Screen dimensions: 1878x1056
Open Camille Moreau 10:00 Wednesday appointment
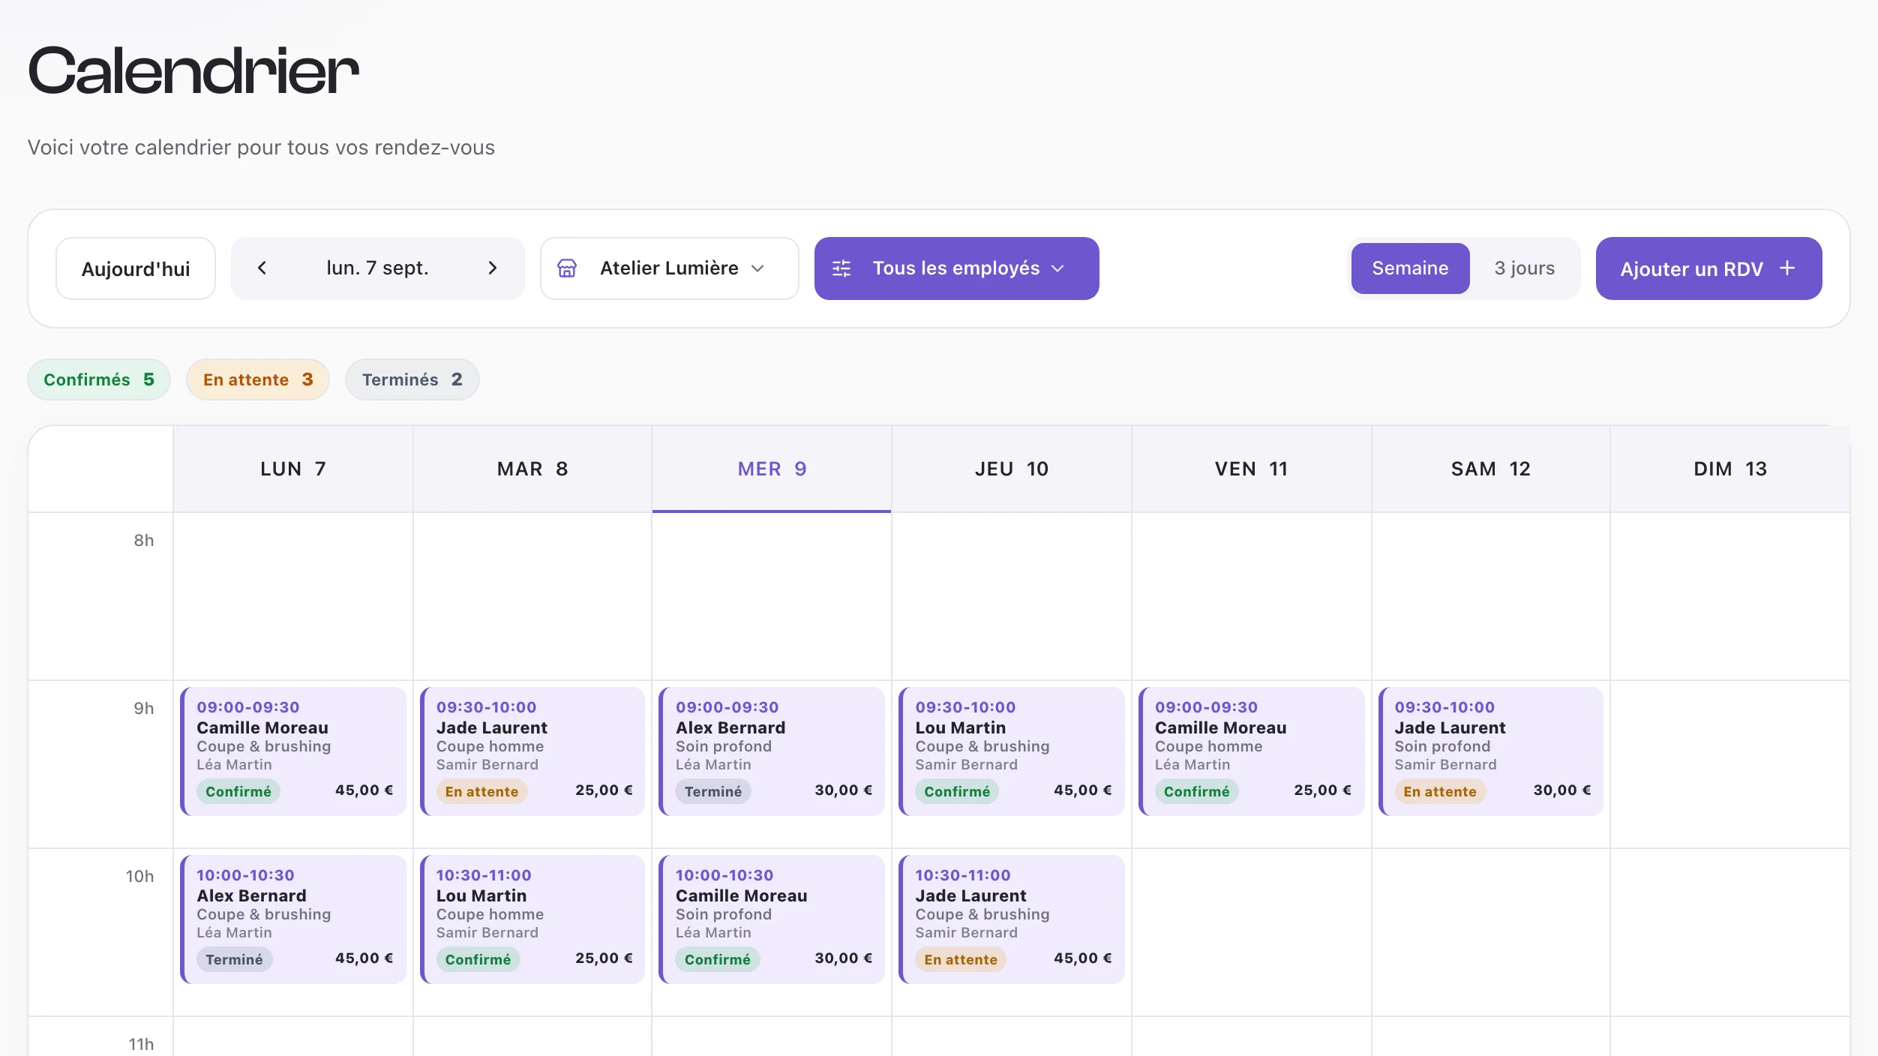pos(772,919)
